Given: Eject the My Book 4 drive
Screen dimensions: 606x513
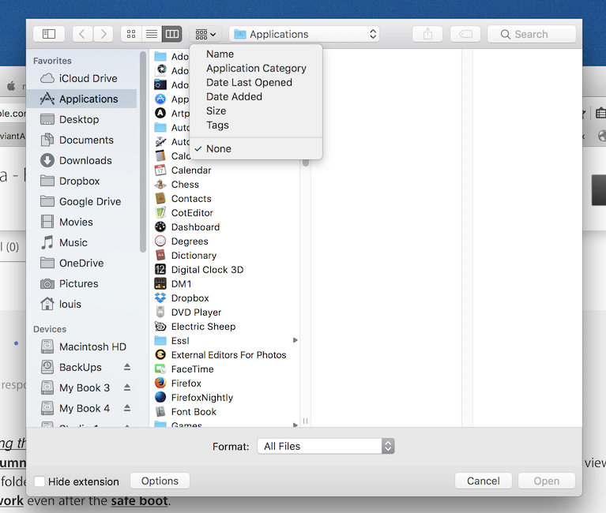Looking at the screenshot, I should coord(127,407).
